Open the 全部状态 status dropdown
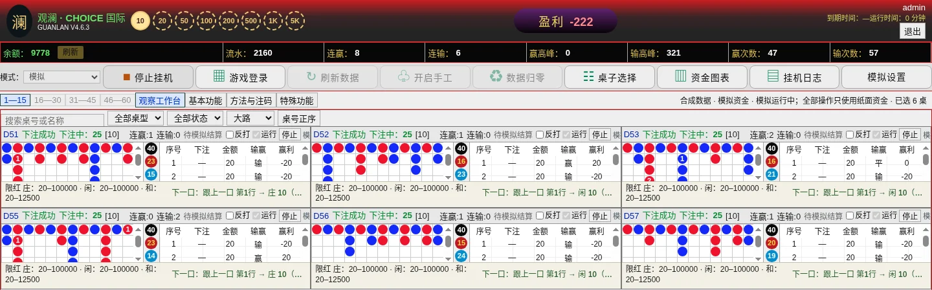 [x=195, y=118]
